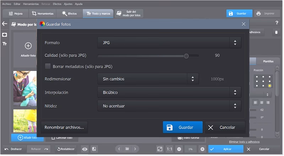Screen dimensions: 284x156
Task: Click the Renombrar archivos button
Action: [64, 127]
